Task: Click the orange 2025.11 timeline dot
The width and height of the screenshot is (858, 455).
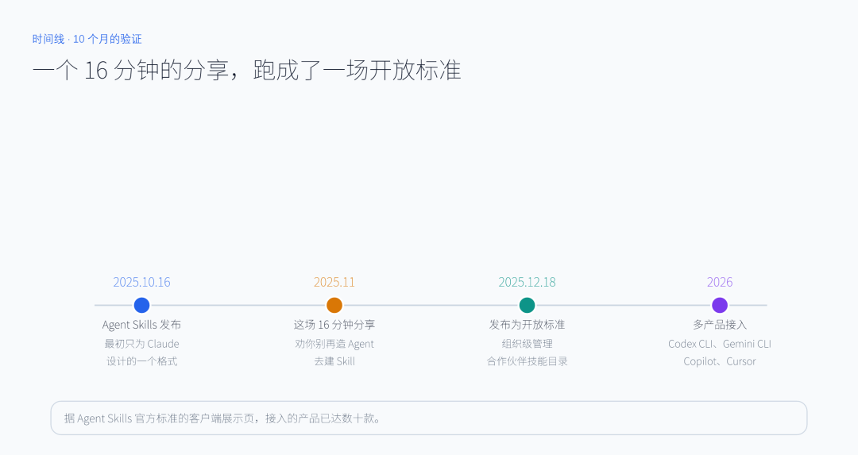Action: 334,305
